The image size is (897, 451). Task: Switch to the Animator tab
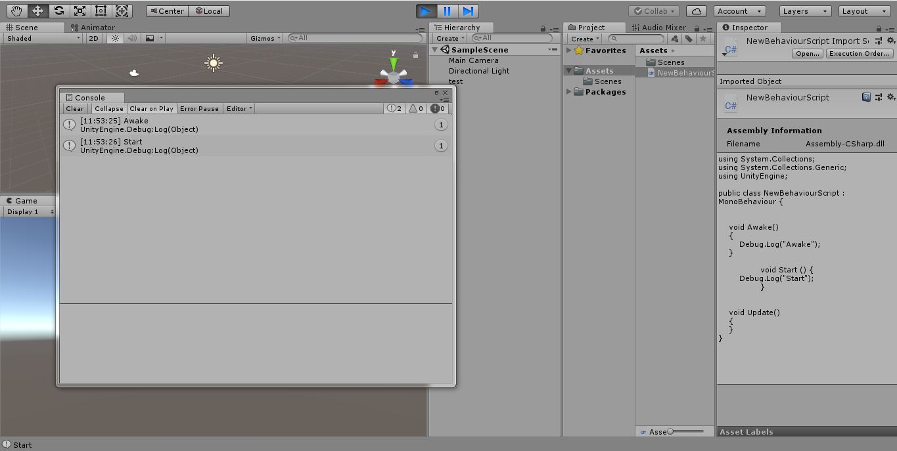(x=97, y=28)
